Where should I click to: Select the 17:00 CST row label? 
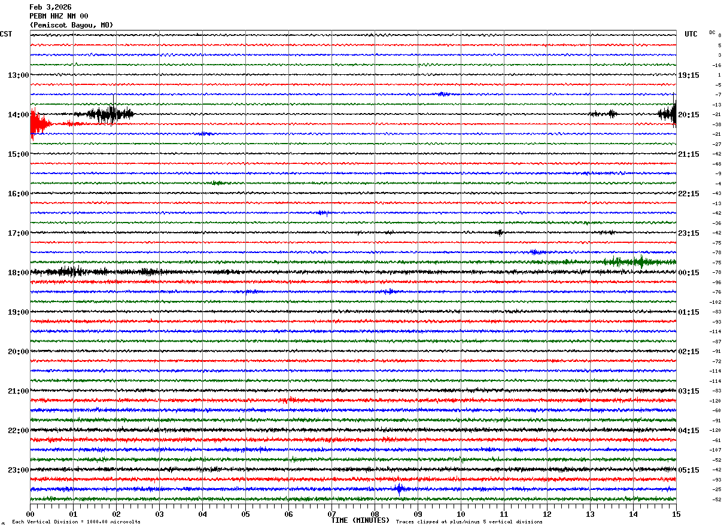tap(18, 233)
